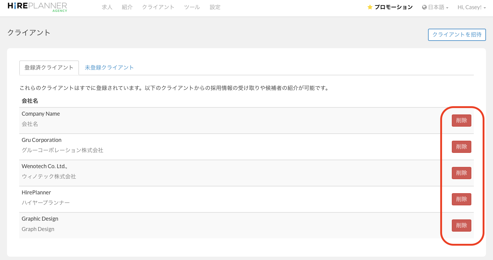The width and height of the screenshot is (493, 260).
Task: Select クライアント in the top navigation
Action: point(158,7)
